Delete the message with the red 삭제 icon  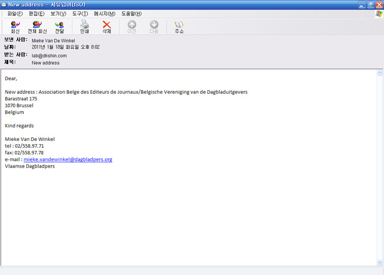(107, 27)
